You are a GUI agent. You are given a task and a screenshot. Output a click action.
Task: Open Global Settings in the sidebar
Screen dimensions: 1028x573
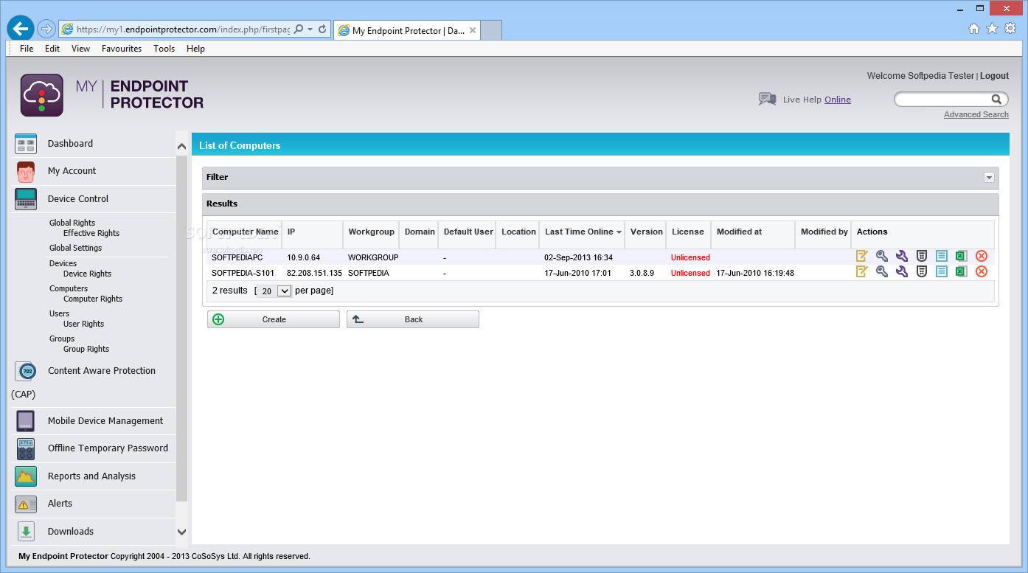tap(76, 248)
